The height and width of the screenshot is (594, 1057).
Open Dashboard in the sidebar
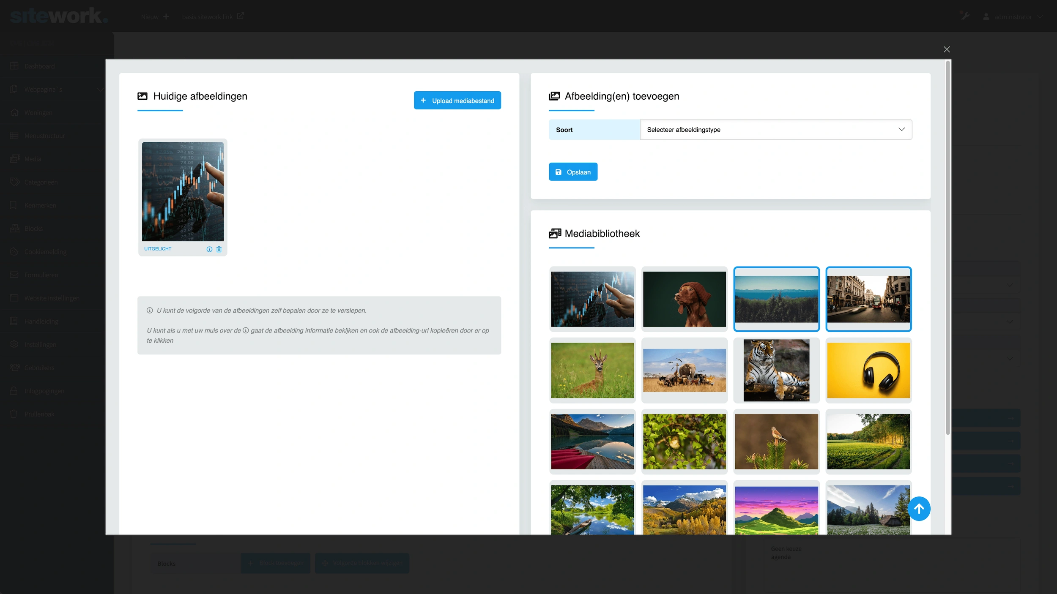(x=39, y=66)
